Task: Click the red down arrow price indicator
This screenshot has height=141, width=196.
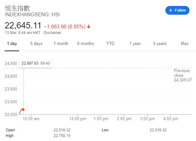Action: 89,27
